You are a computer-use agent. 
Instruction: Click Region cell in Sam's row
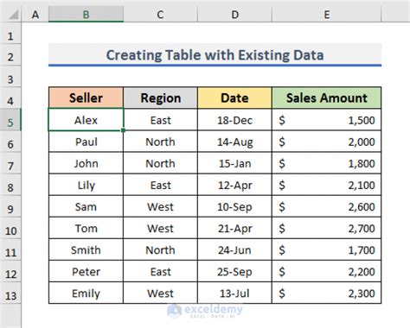[x=160, y=206]
